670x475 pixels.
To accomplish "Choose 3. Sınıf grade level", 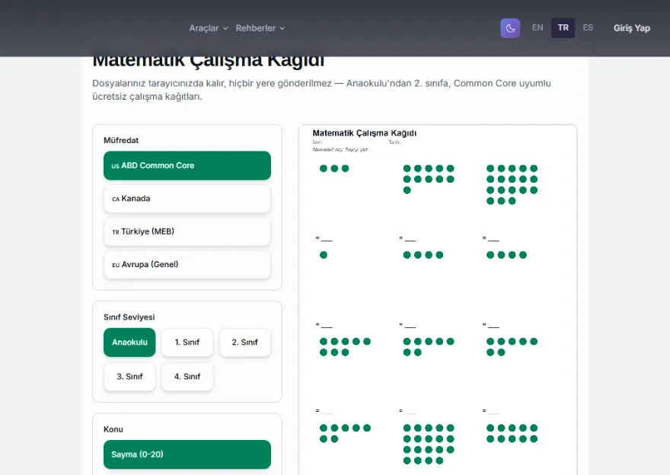I will pyautogui.click(x=129, y=377).
